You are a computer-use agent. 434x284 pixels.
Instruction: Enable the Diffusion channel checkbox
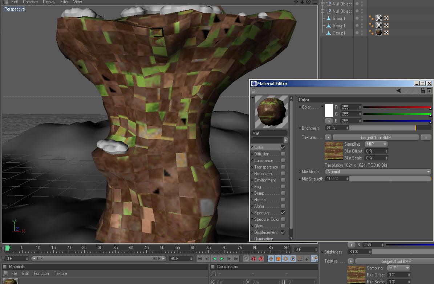coord(283,154)
